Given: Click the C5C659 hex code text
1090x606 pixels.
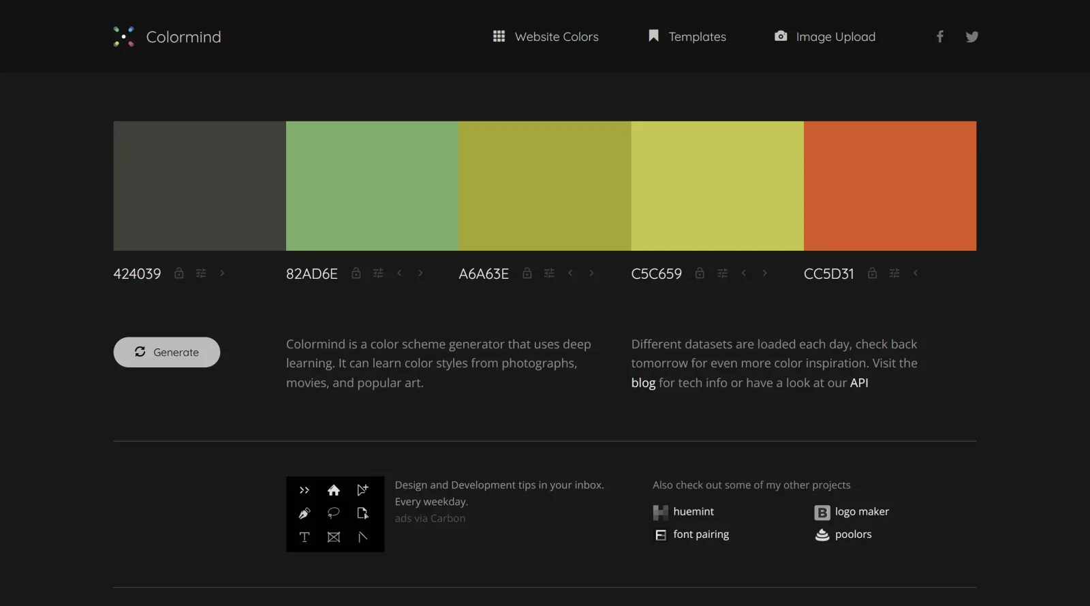Looking at the screenshot, I should coord(657,273).
